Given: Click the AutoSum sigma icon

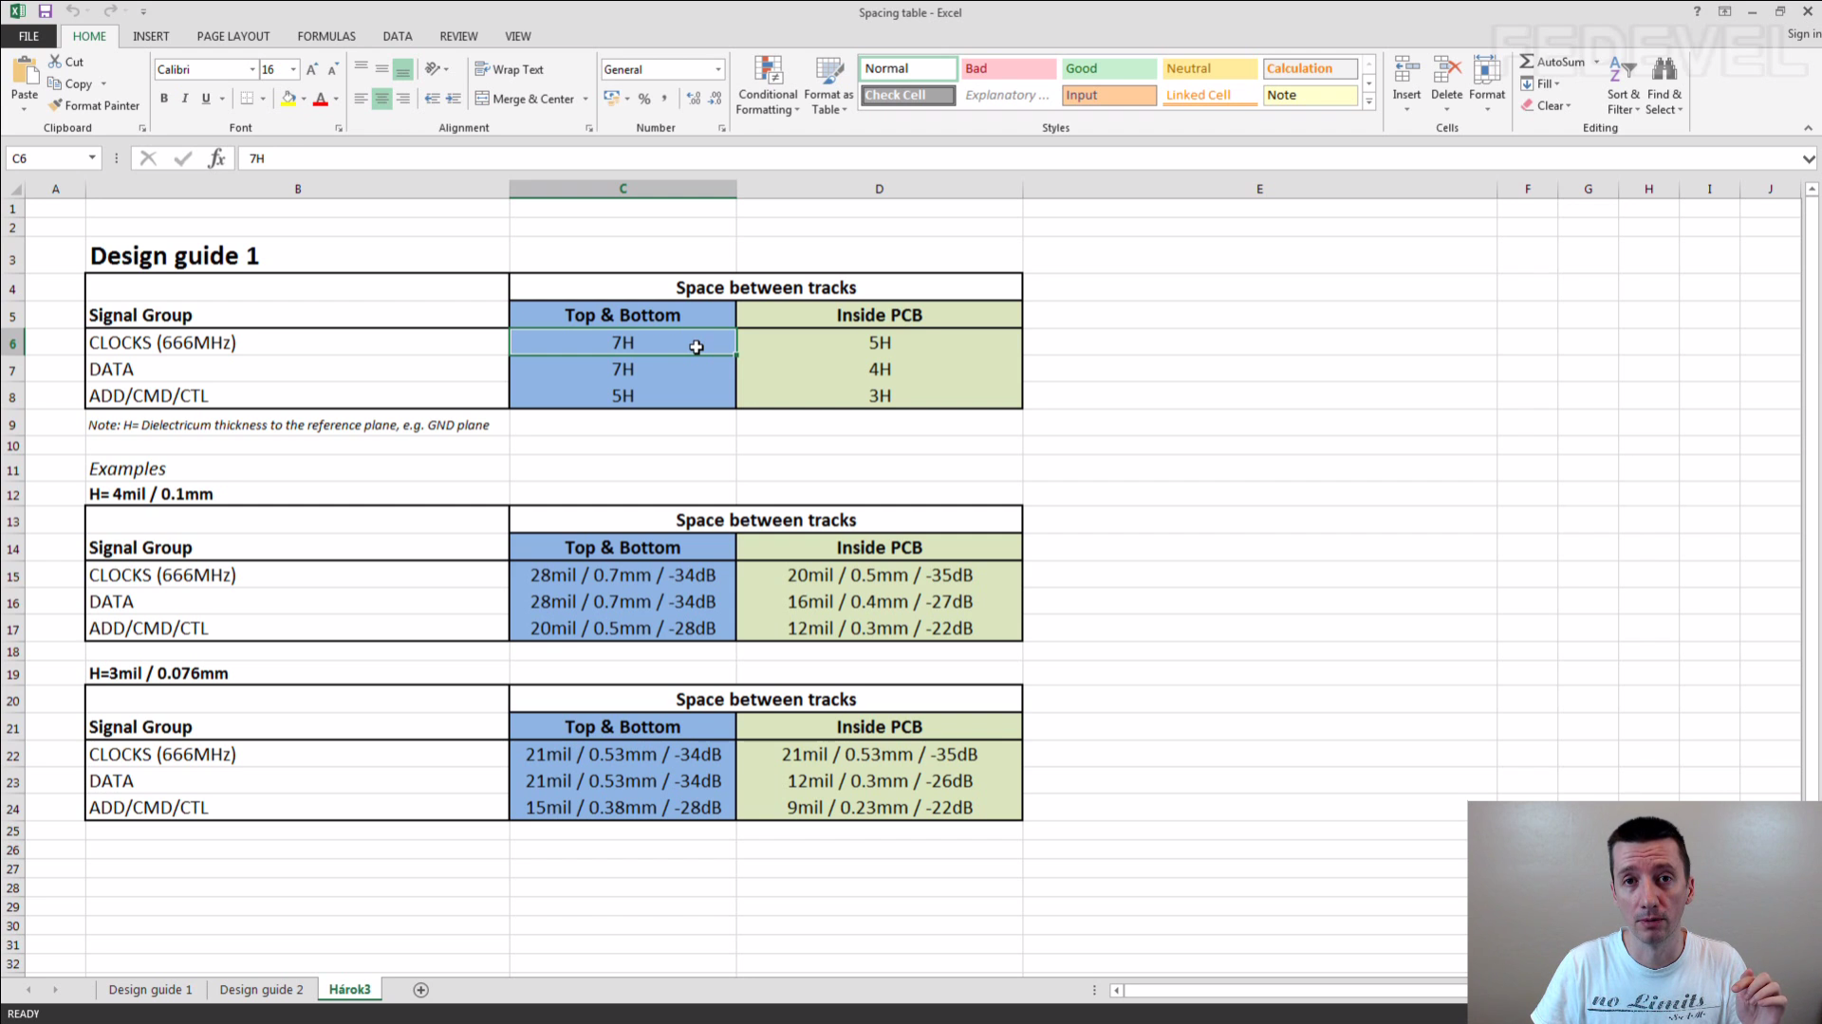Looking at the screenshot, I should click(x=1526, y=62).
